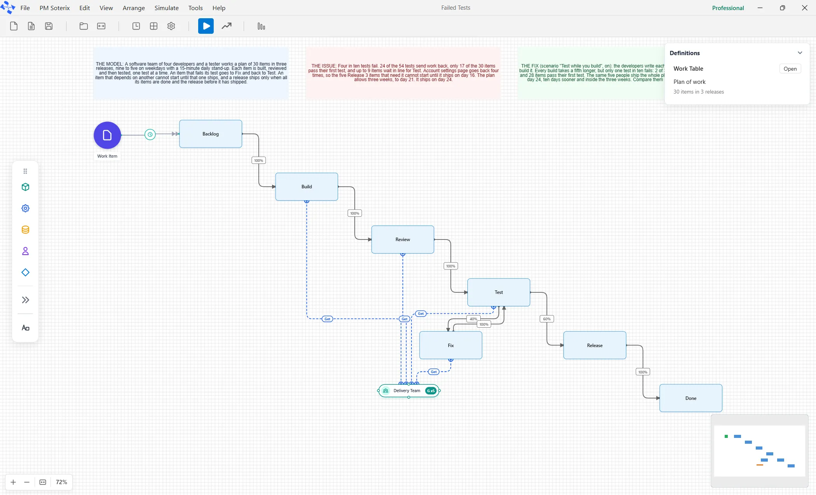
Task: Click the minimap overview thumbnail
Action: coord(760,450)
